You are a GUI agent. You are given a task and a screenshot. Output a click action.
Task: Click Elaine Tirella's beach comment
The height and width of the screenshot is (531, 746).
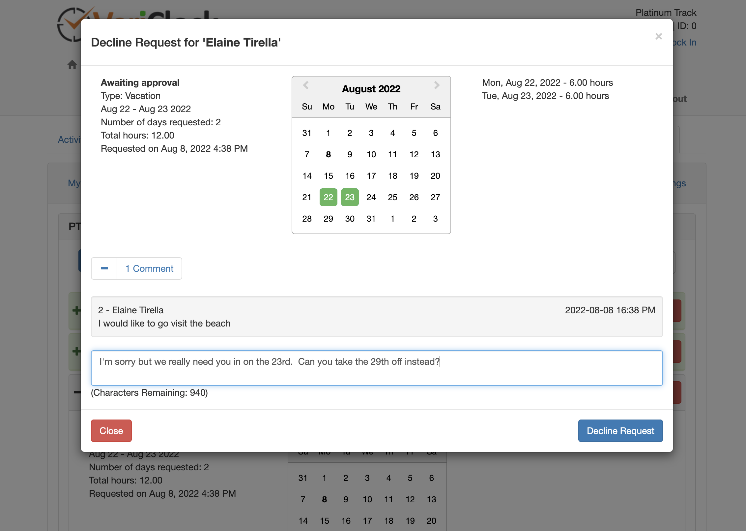point(164,323)
